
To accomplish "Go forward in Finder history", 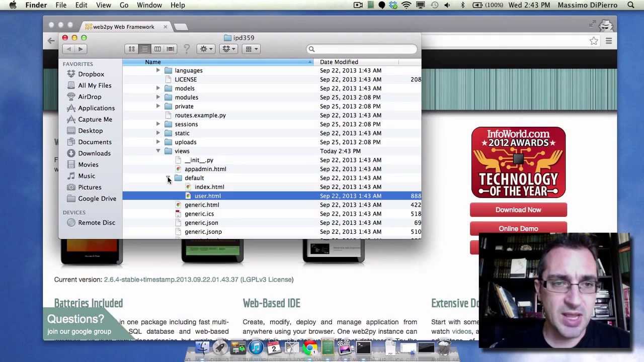I will pos(80,49).
